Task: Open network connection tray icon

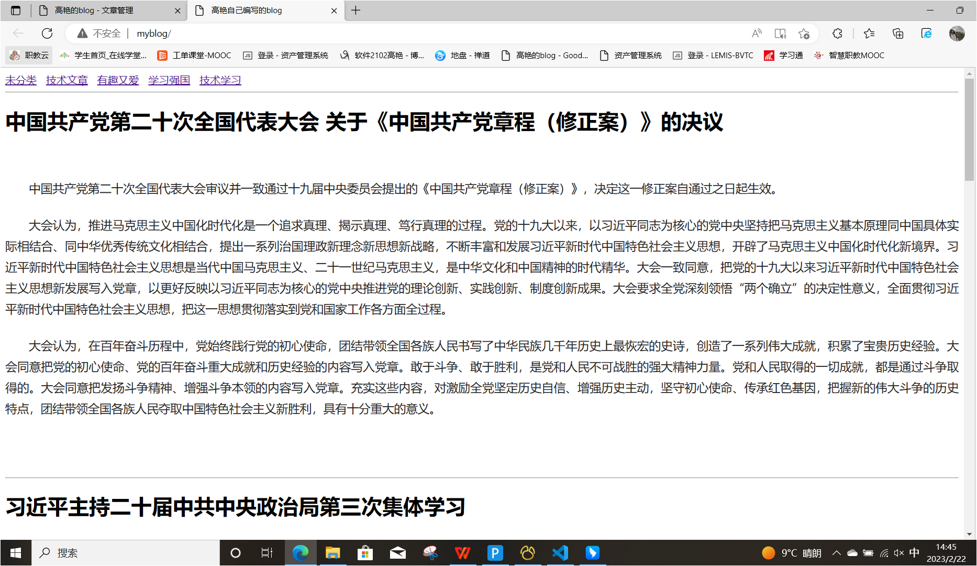Action: tap(884, 553)
